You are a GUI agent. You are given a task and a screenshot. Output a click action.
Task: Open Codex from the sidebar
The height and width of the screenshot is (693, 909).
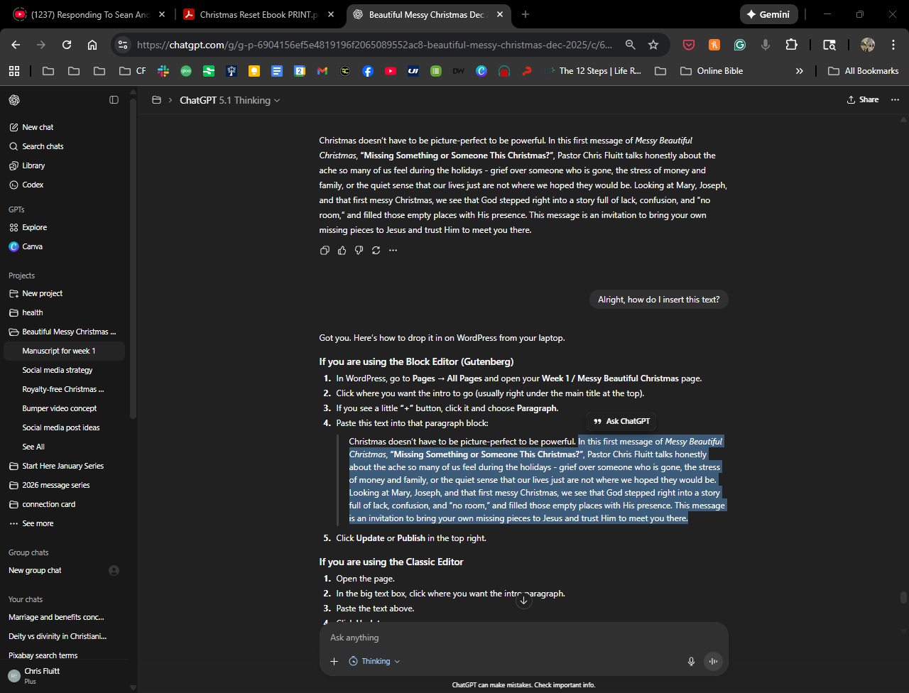pyautogui.click(x=33, y=185)
